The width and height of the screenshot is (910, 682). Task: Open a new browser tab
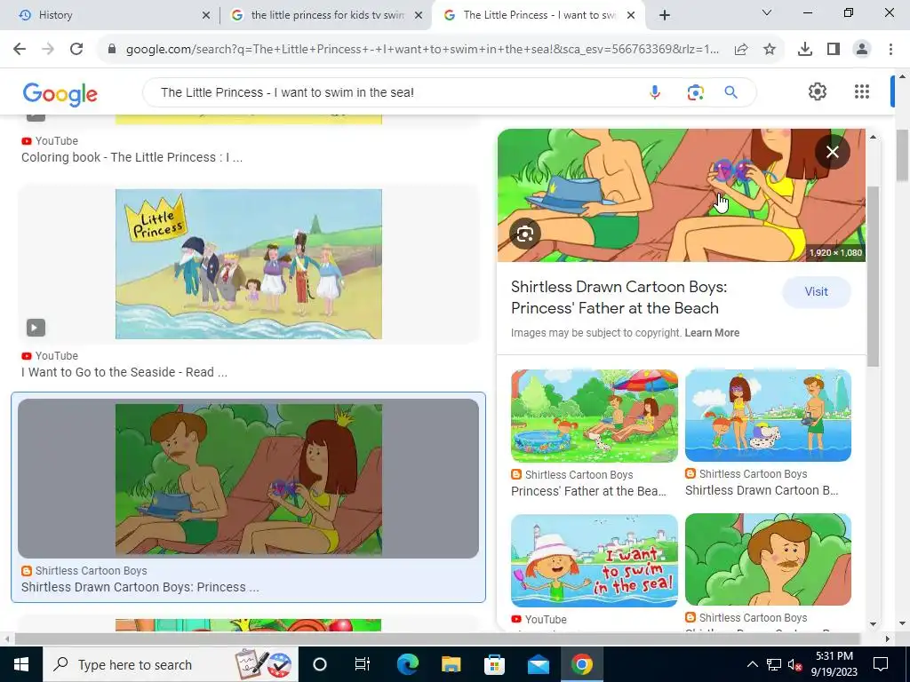click(665, 15)
